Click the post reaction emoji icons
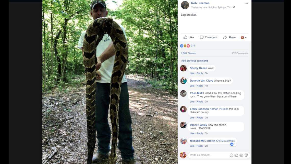This screenshot has width=291, height=164. 185,46
